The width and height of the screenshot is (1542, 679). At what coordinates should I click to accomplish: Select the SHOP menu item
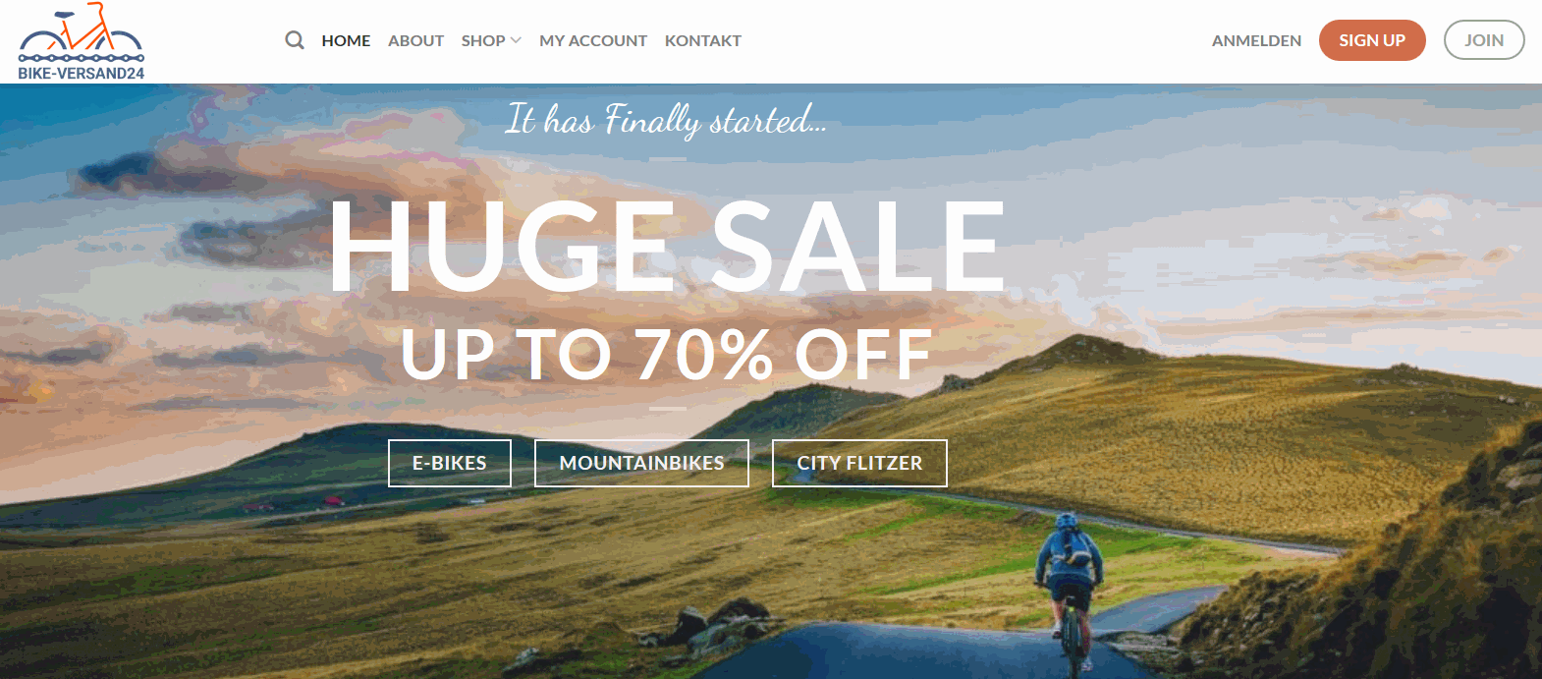point(483,40)
